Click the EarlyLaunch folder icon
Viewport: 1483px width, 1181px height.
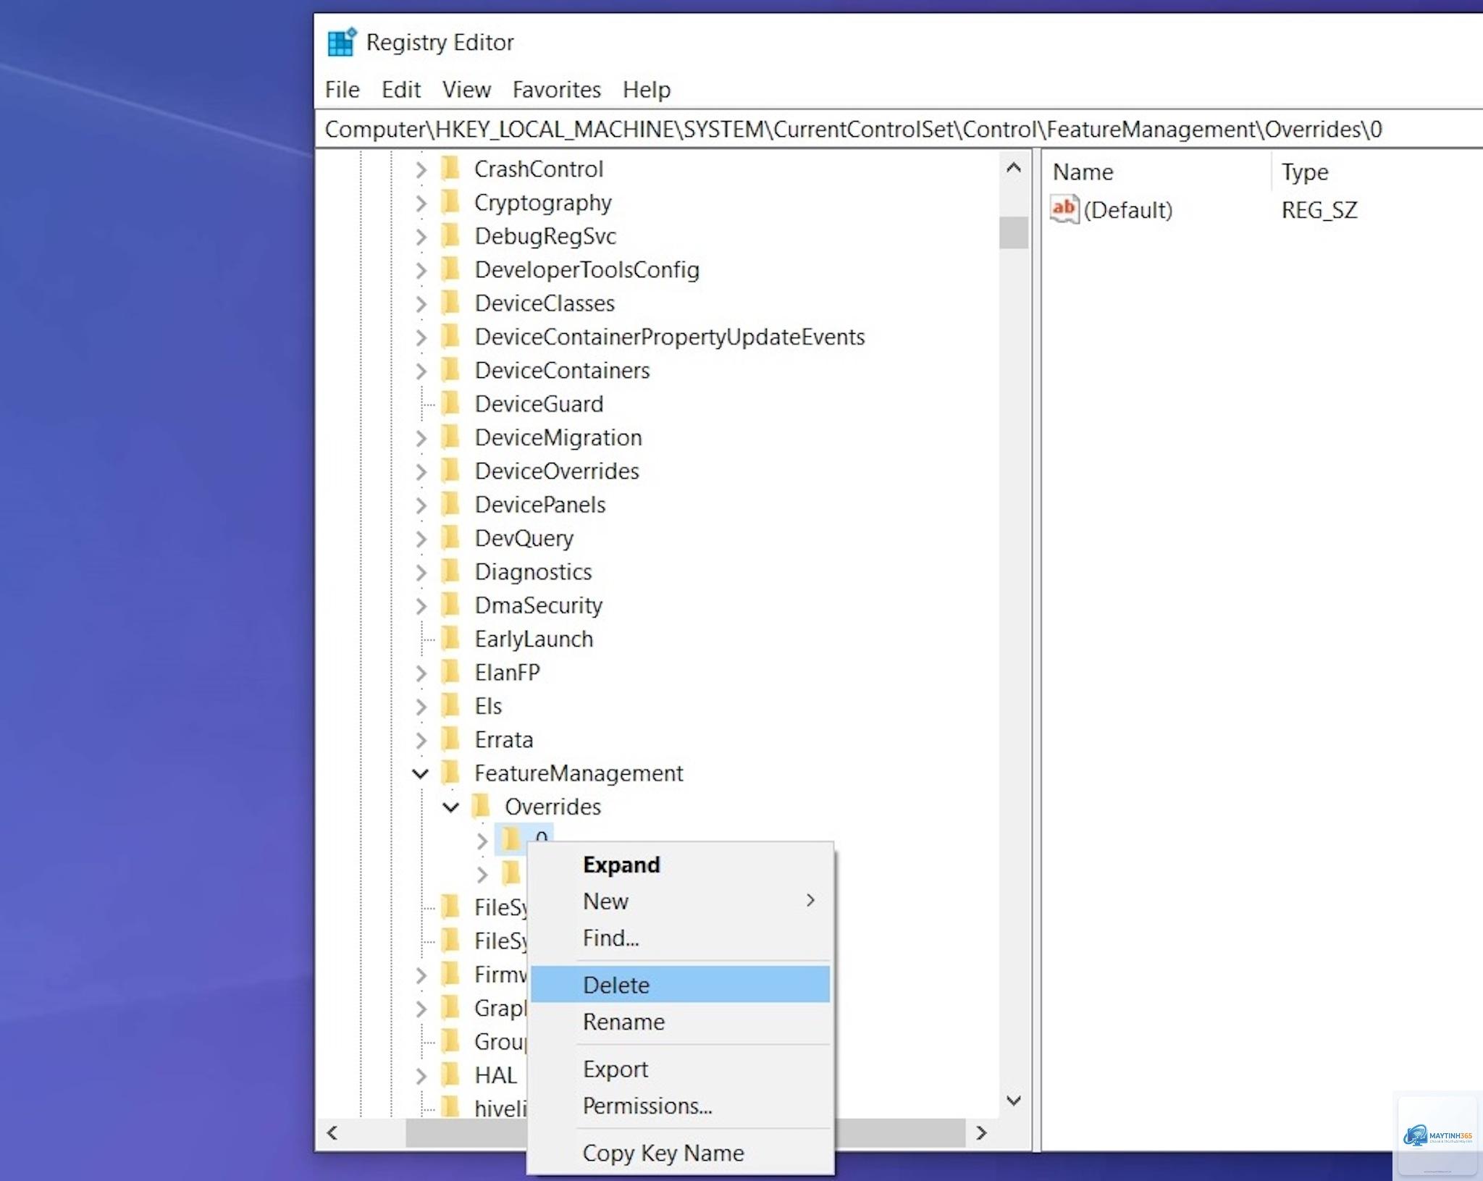(x=450, y=638)
